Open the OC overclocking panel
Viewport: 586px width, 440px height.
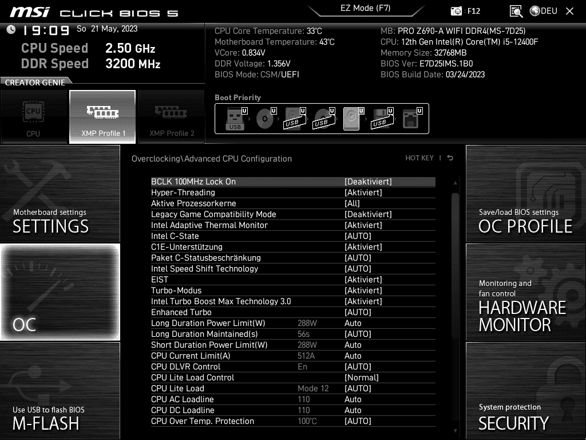coord(60,292)
